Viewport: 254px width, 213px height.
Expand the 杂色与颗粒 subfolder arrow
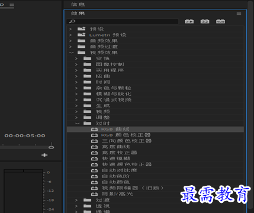pos(76,88)
